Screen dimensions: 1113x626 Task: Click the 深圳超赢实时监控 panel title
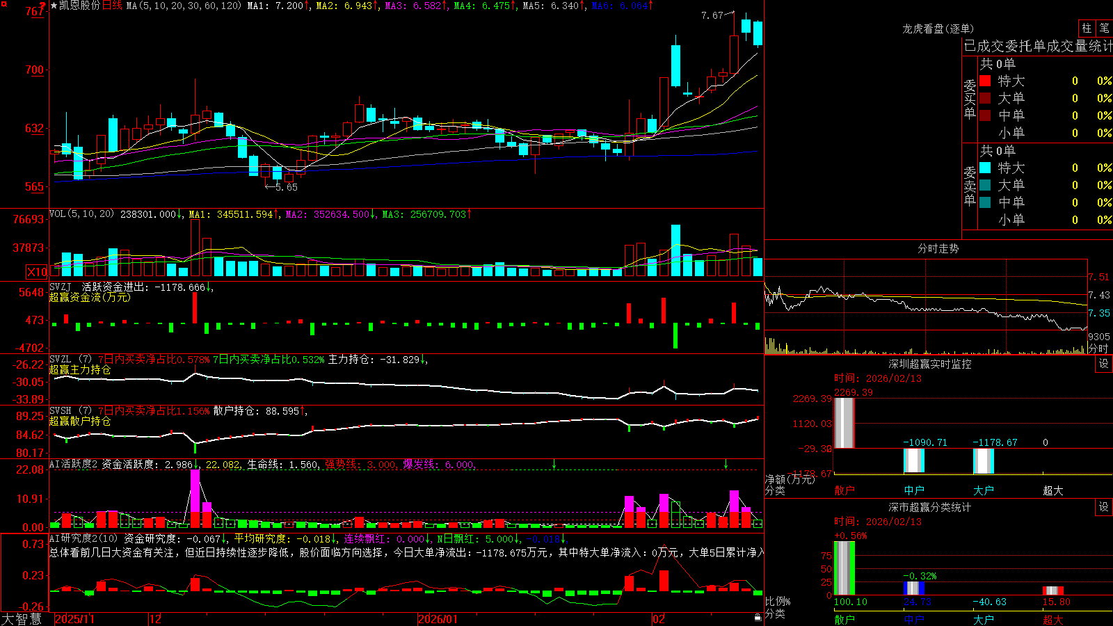[930, 364]
